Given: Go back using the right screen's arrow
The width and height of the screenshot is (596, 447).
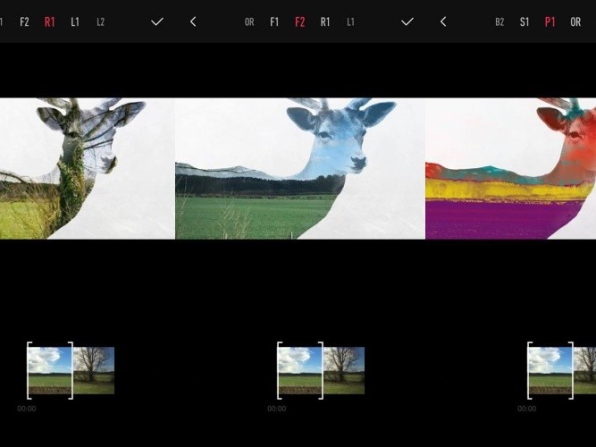Looking at the screenshot, I should pyautogui.click(x=443, y=21).
